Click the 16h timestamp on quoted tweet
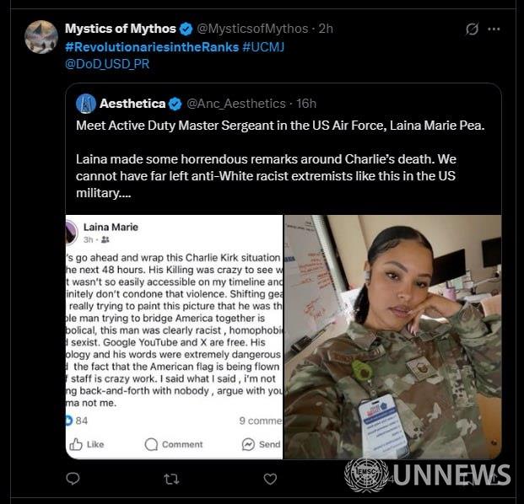This screenshot has width=524, height=504. (x=306, y=104)
